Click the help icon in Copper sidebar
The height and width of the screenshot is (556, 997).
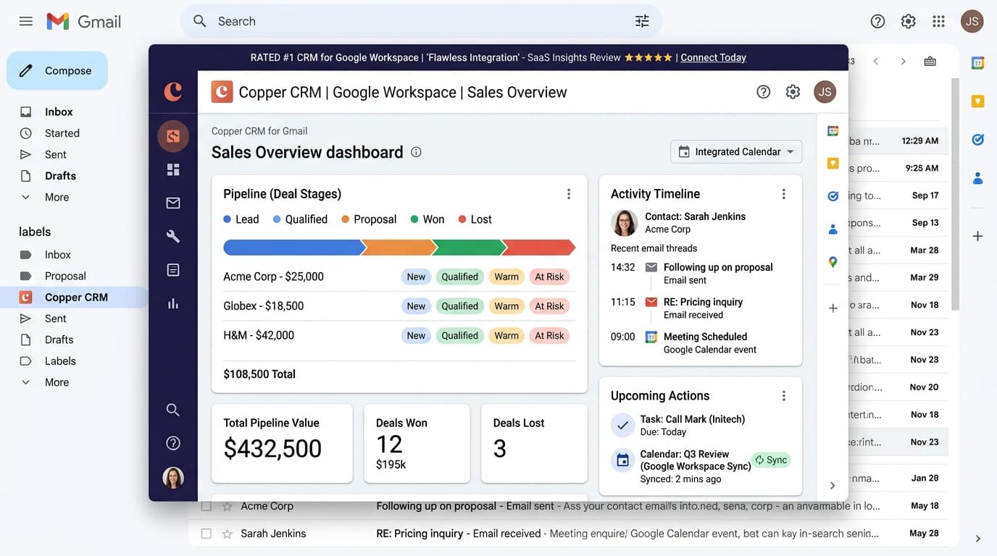click(x=173, y=443)
